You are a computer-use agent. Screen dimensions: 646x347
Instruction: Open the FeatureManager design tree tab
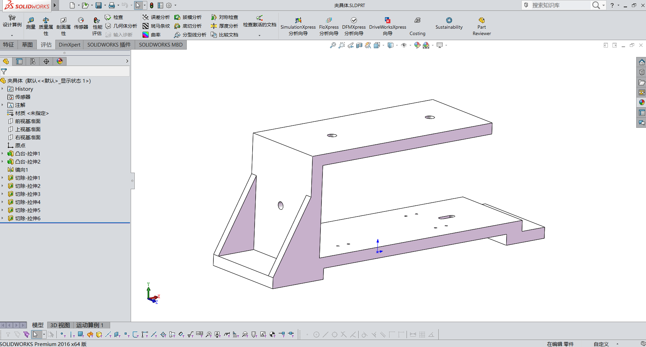pyautogui.click(x=6, y=61)
